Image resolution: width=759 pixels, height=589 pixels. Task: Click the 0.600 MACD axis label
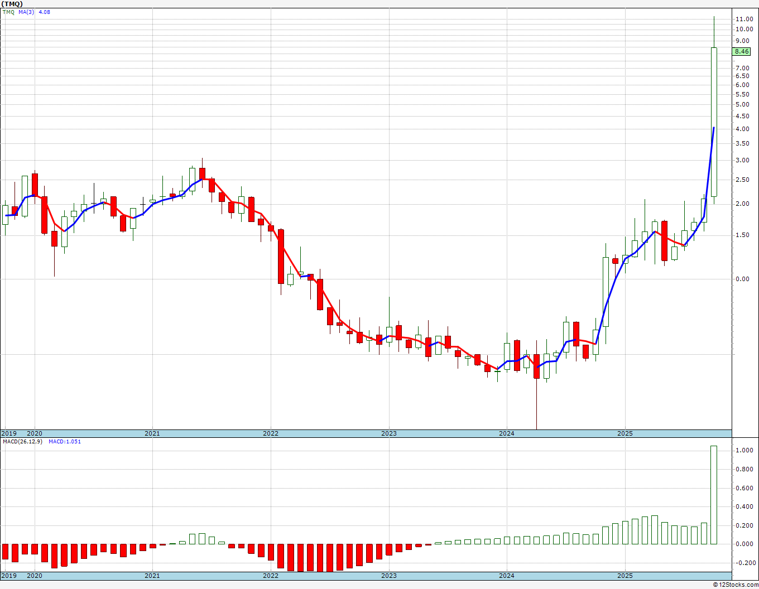pos(744,488)
